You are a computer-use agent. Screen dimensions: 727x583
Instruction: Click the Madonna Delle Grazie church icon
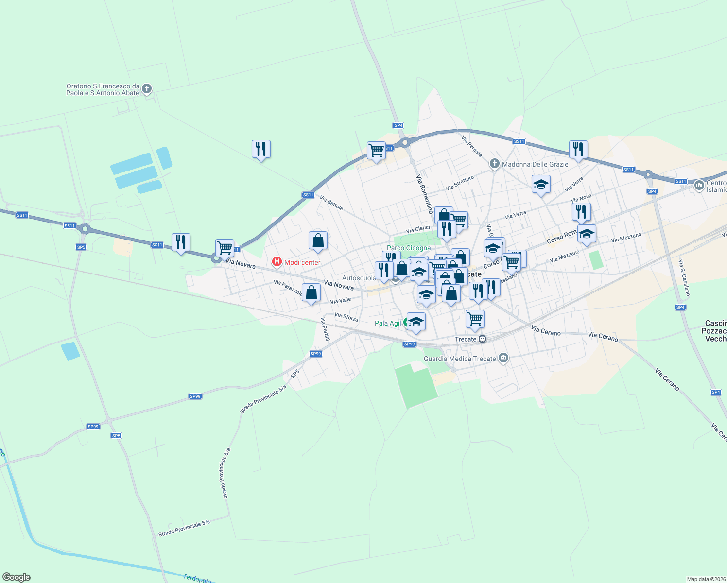494,164
